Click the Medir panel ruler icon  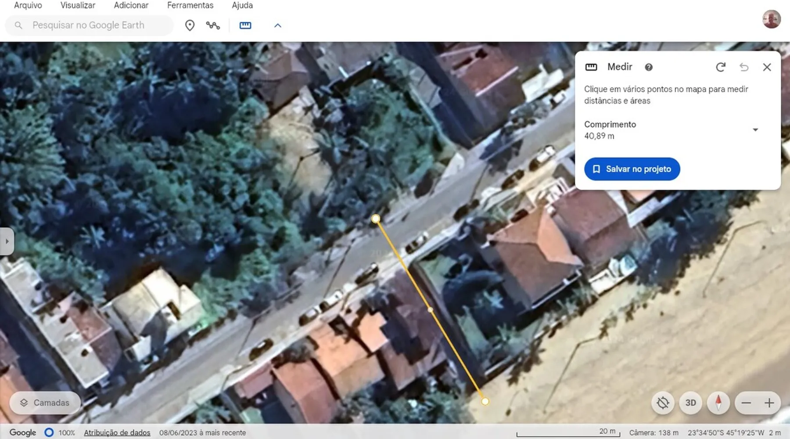(591, 67)
